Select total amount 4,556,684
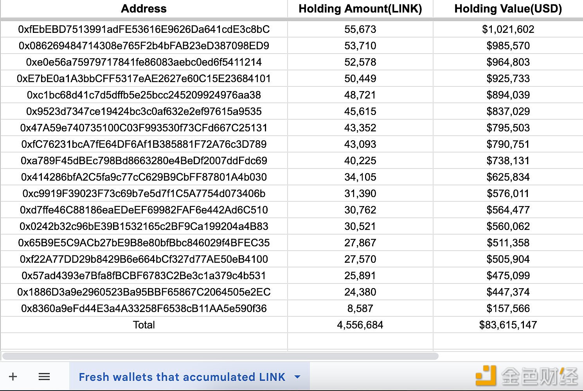 click(360, 325)
